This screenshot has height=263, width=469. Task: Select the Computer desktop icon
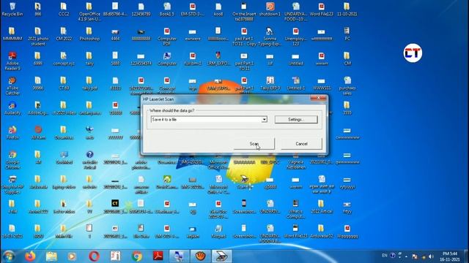167,58
